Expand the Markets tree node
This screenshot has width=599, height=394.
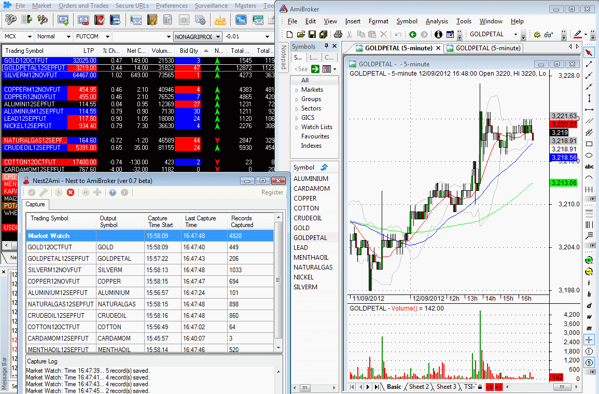(x=297, y=90)
